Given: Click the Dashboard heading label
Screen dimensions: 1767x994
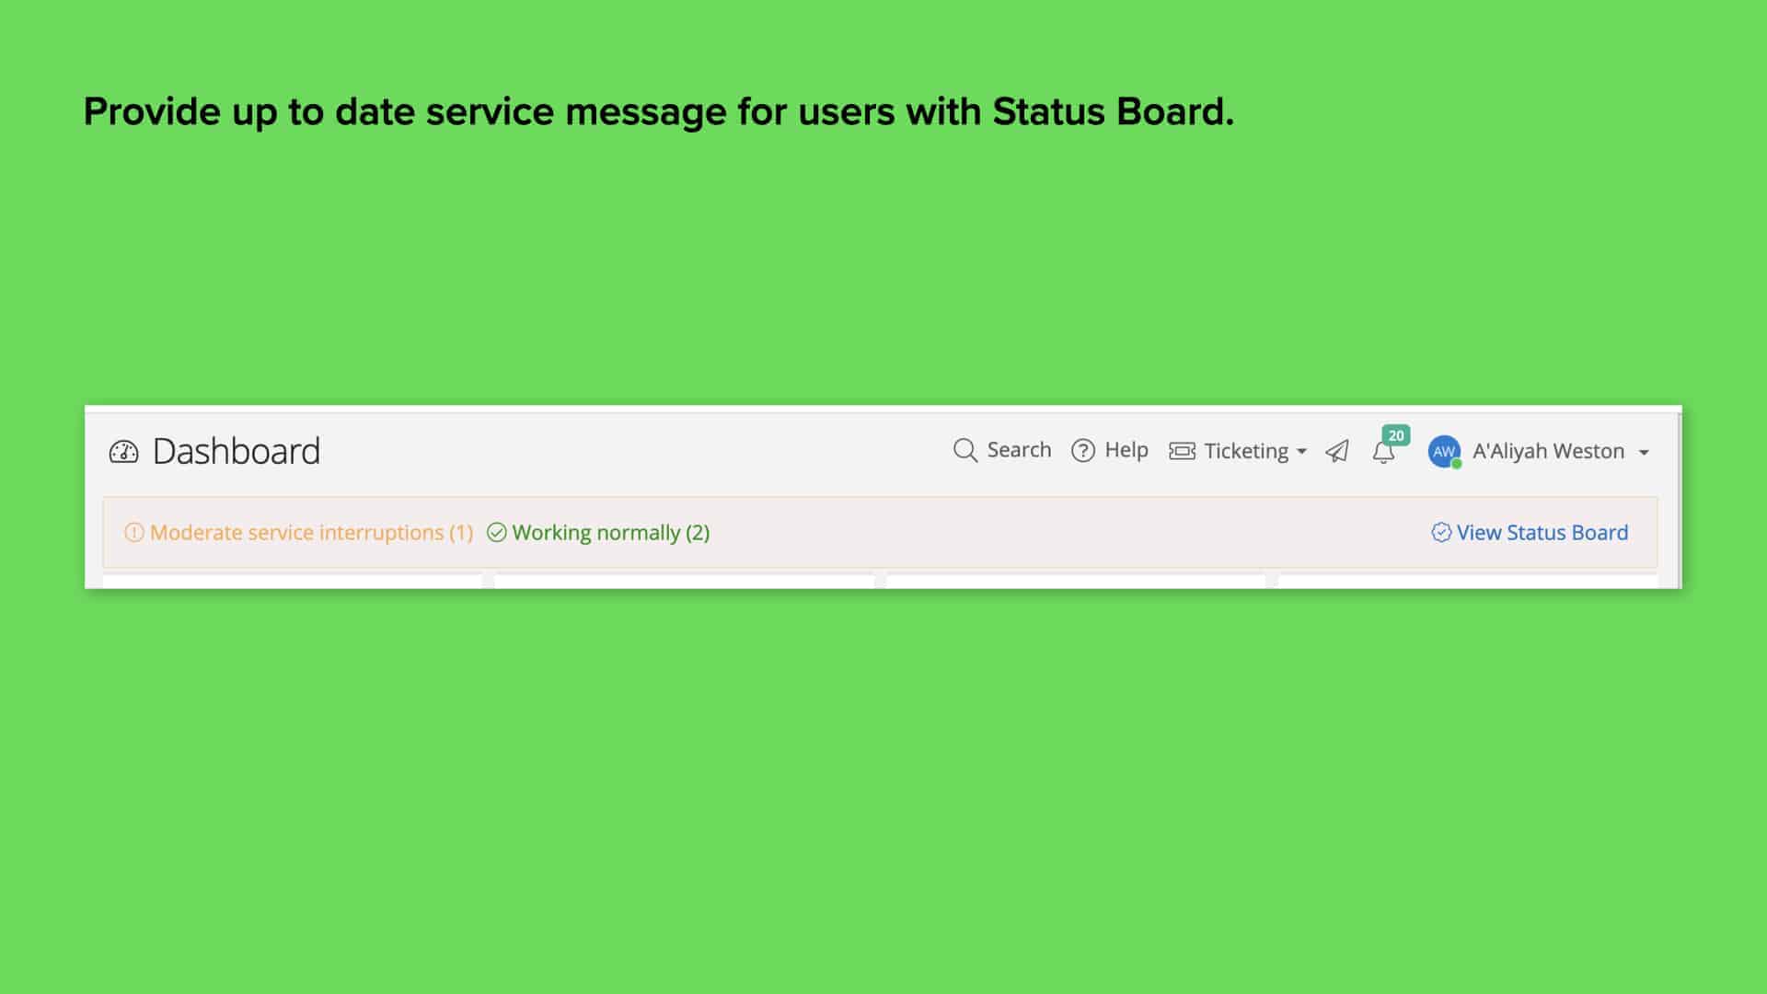Looking at the screenshot, I should click(x=237, y=451).
